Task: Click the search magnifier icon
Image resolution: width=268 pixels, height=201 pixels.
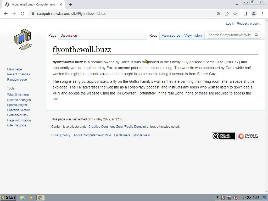Action: click(x=256, y=35)
